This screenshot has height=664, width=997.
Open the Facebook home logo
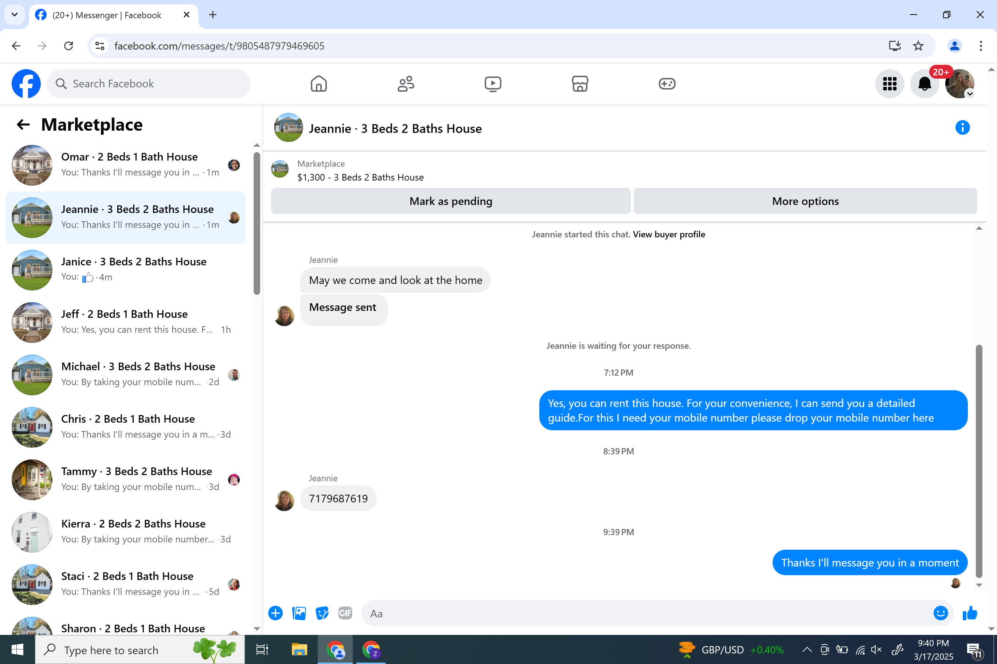26,83
